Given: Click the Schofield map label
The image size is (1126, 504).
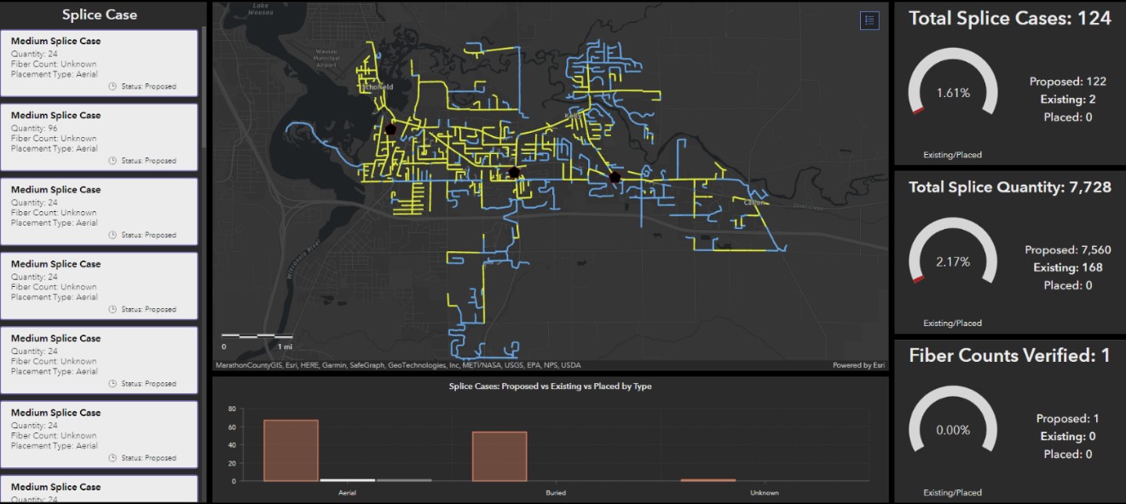Looking at the screenshot, I should click(x=376, y=86).
